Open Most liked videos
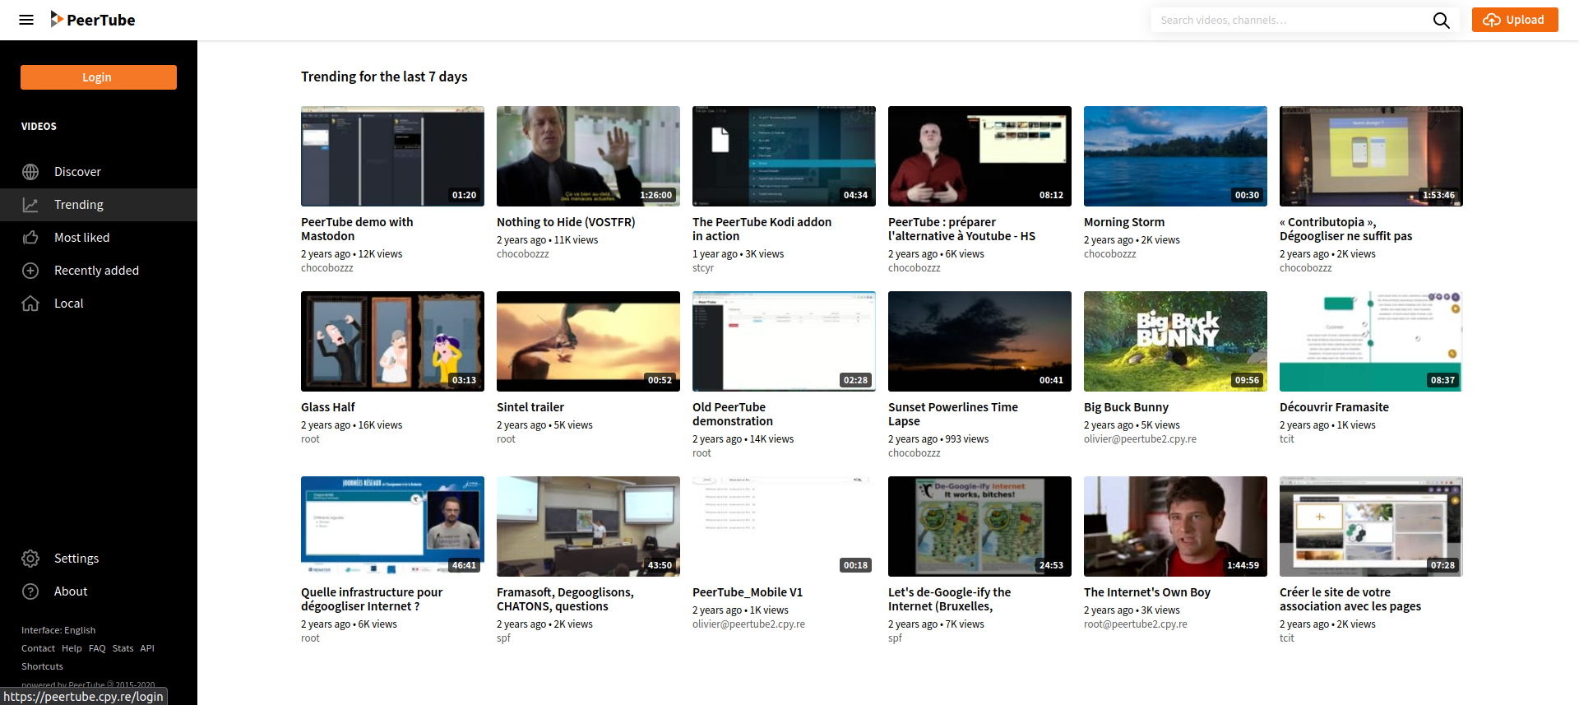This screenshot has height=705, width=1579. (99, 238)
